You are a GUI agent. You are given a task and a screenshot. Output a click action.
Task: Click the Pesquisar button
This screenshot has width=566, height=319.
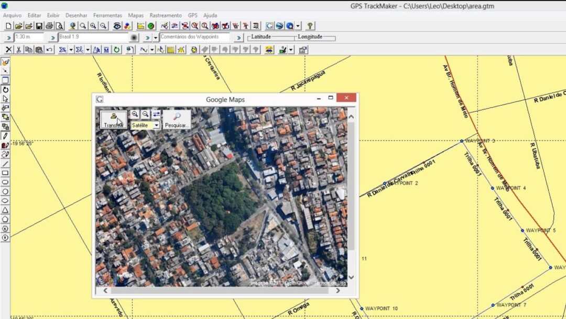click(x=177, y=119)
